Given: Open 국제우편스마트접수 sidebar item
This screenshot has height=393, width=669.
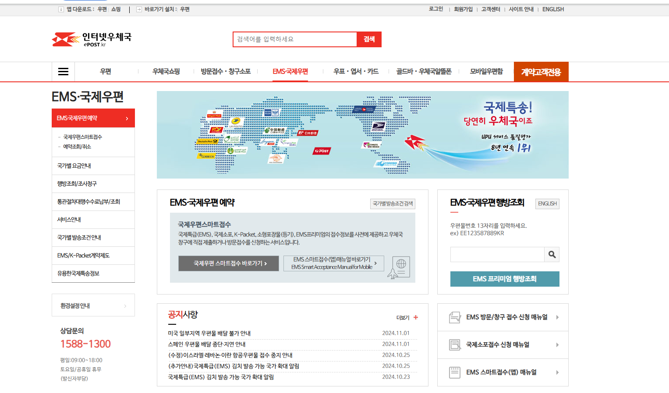Looking at the screenshot, I should pyautogui.click(x=82, y=137).
